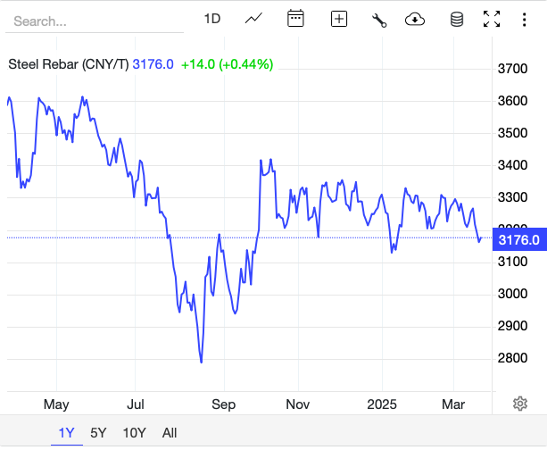
Task: Open the wrench tools menu
Action: 379,19
